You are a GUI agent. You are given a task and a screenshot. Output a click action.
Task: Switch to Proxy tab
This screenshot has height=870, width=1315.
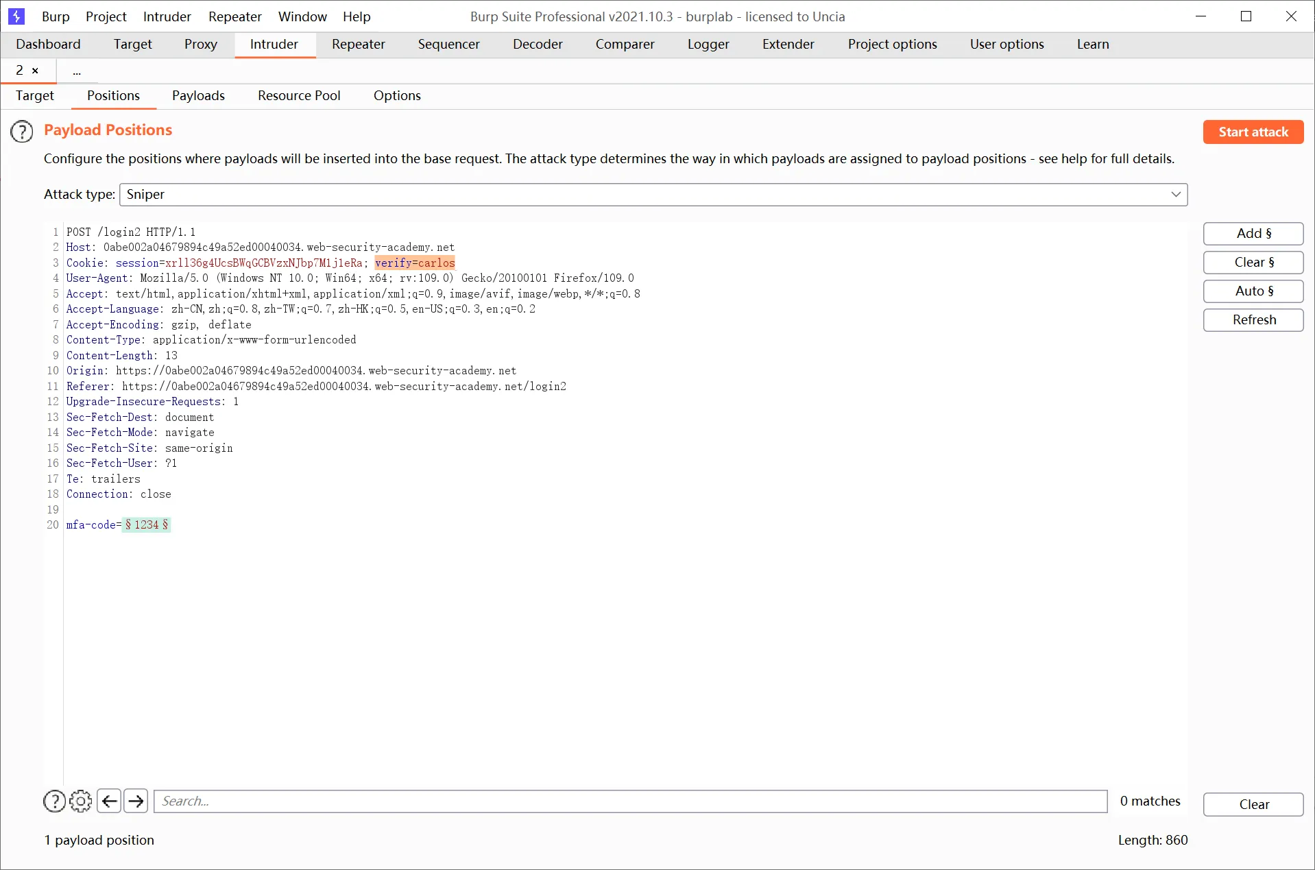click(x=201, y=44)
